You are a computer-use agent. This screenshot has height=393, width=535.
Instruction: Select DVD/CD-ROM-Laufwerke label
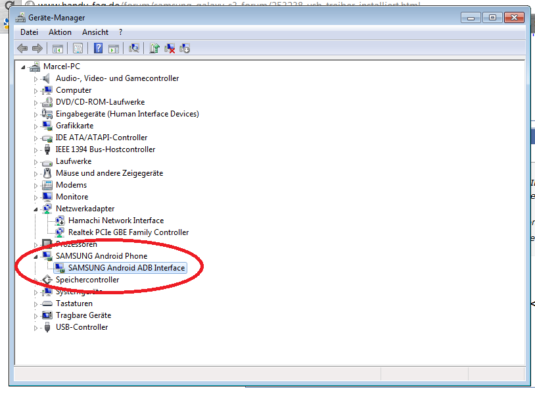(x=101, y=102)
